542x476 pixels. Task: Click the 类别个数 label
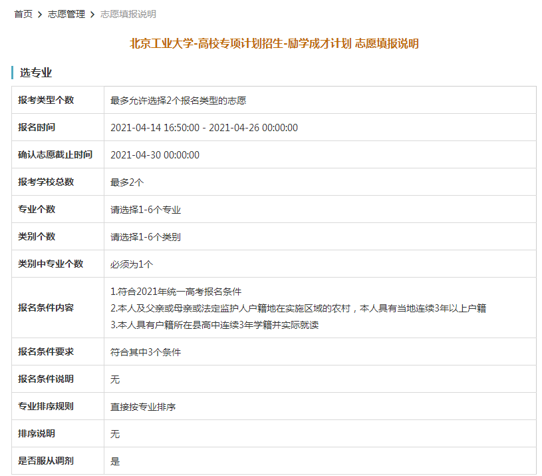pyautogui.click(x=37, y=236)
